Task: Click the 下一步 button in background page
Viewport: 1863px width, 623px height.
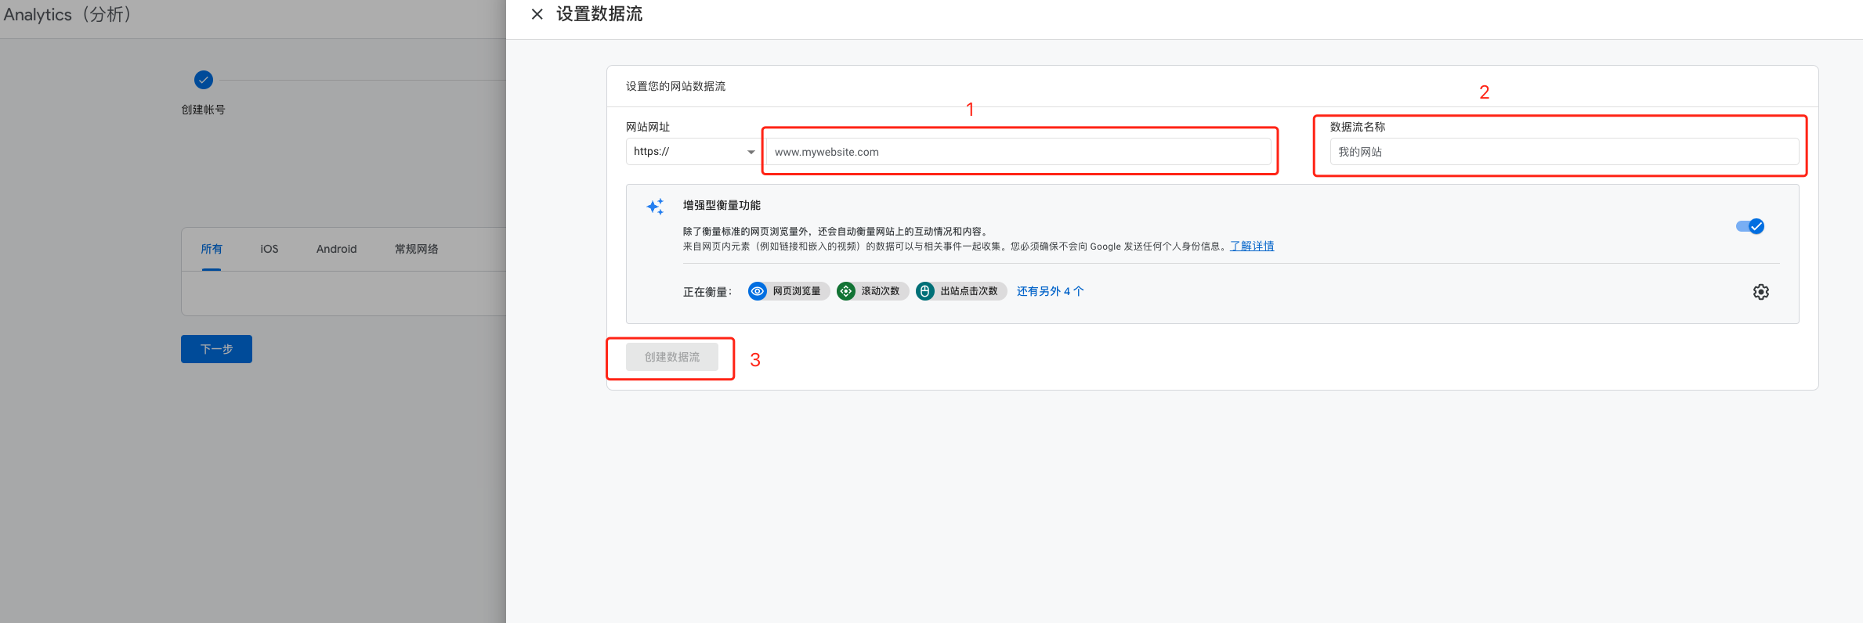Action: tap(216, 349)
